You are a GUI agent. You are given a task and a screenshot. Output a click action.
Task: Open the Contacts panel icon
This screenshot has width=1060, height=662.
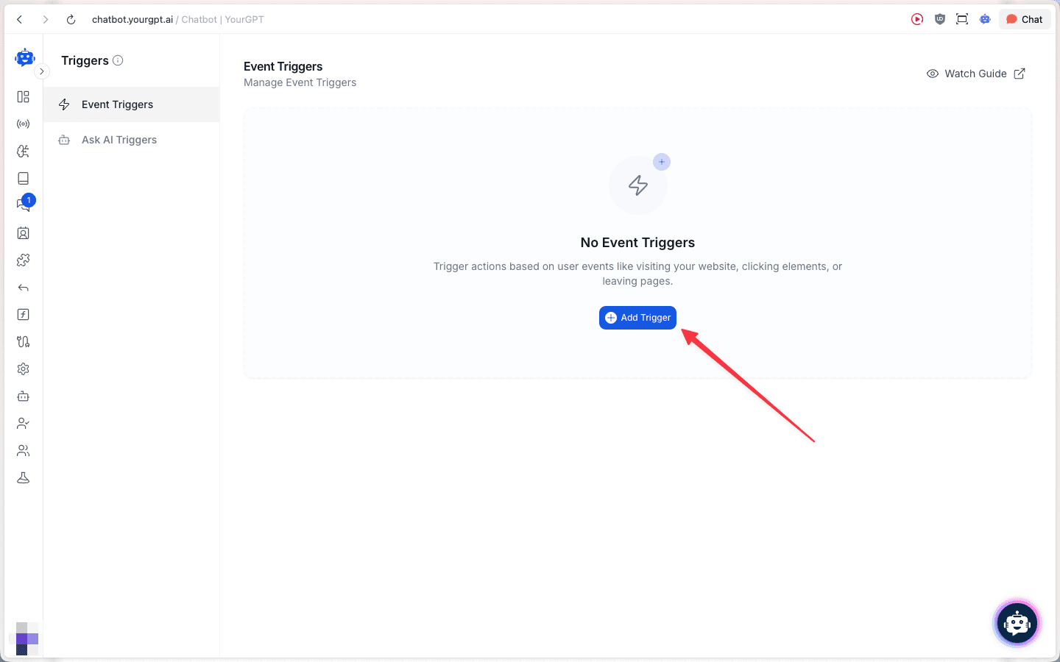(x=23, y=232)
